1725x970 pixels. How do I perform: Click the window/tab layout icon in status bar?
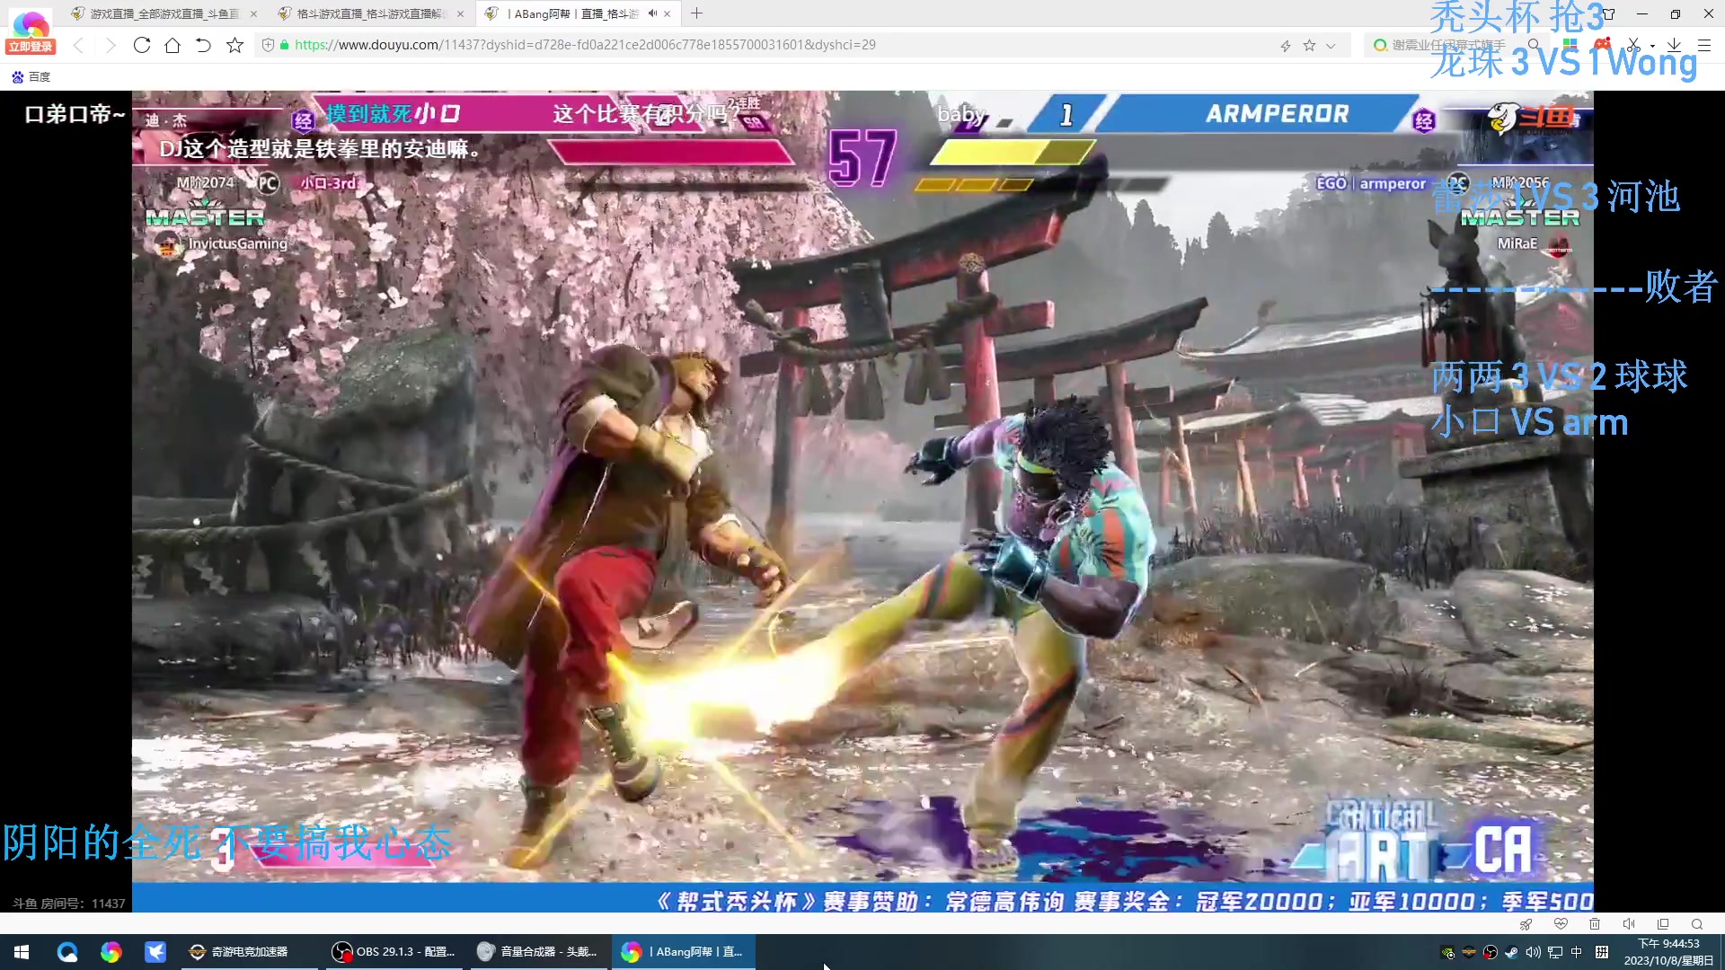1663,923
